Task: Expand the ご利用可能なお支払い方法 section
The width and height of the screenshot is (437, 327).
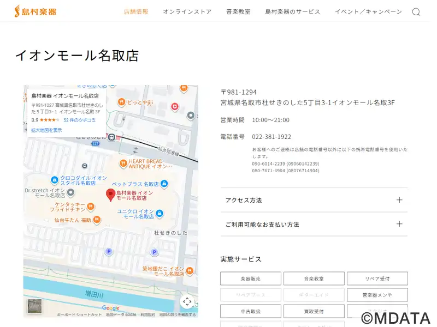Action: pos(314,224)
